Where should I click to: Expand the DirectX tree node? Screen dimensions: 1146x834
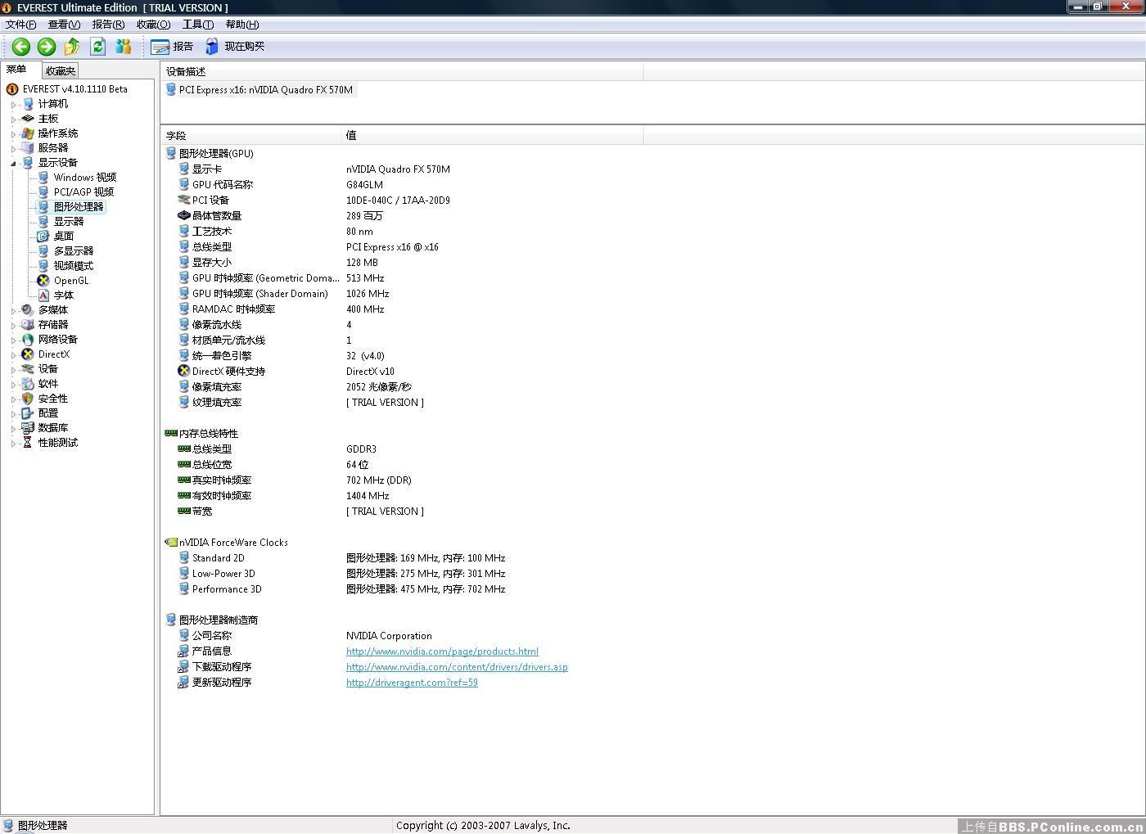(13, 355)
